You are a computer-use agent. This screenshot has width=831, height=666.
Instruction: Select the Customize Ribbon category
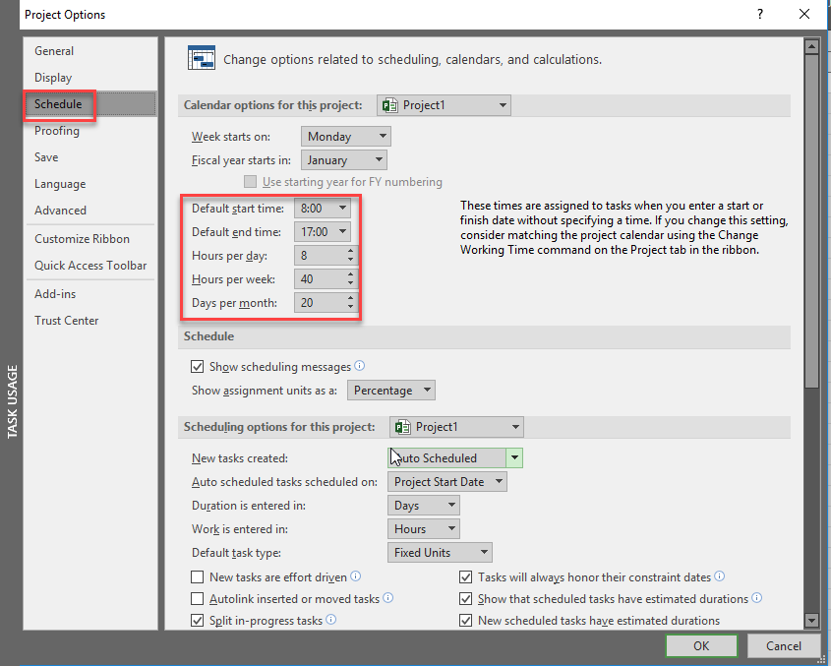pos(82,239)
